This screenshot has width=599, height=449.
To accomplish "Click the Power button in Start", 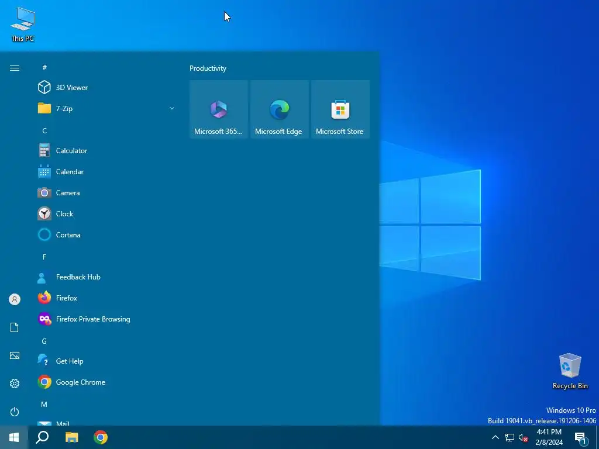I will [15, 412].
